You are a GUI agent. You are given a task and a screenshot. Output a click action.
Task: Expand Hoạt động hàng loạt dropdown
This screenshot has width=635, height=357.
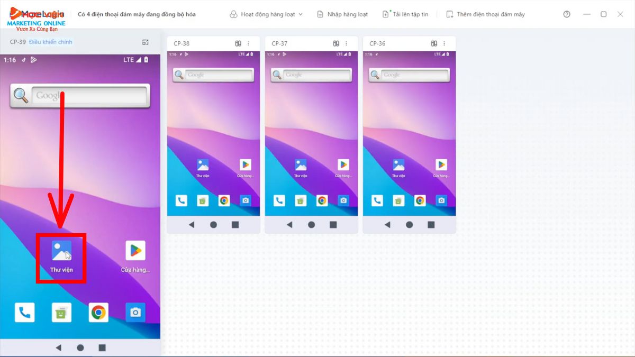point(266,14)
